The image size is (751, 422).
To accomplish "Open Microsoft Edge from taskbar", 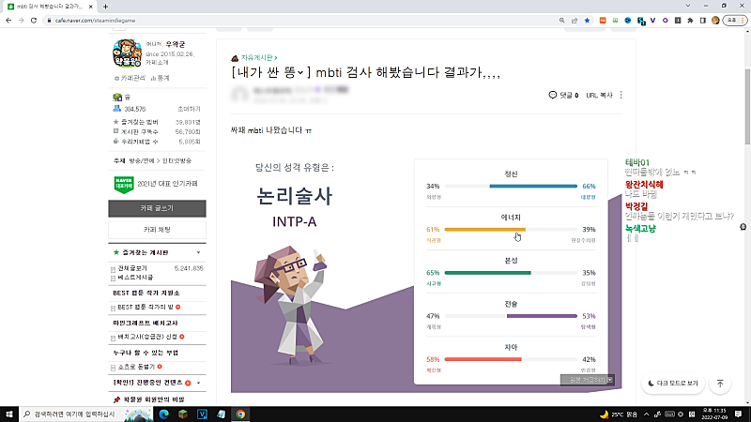I will (x=163, y=414).
